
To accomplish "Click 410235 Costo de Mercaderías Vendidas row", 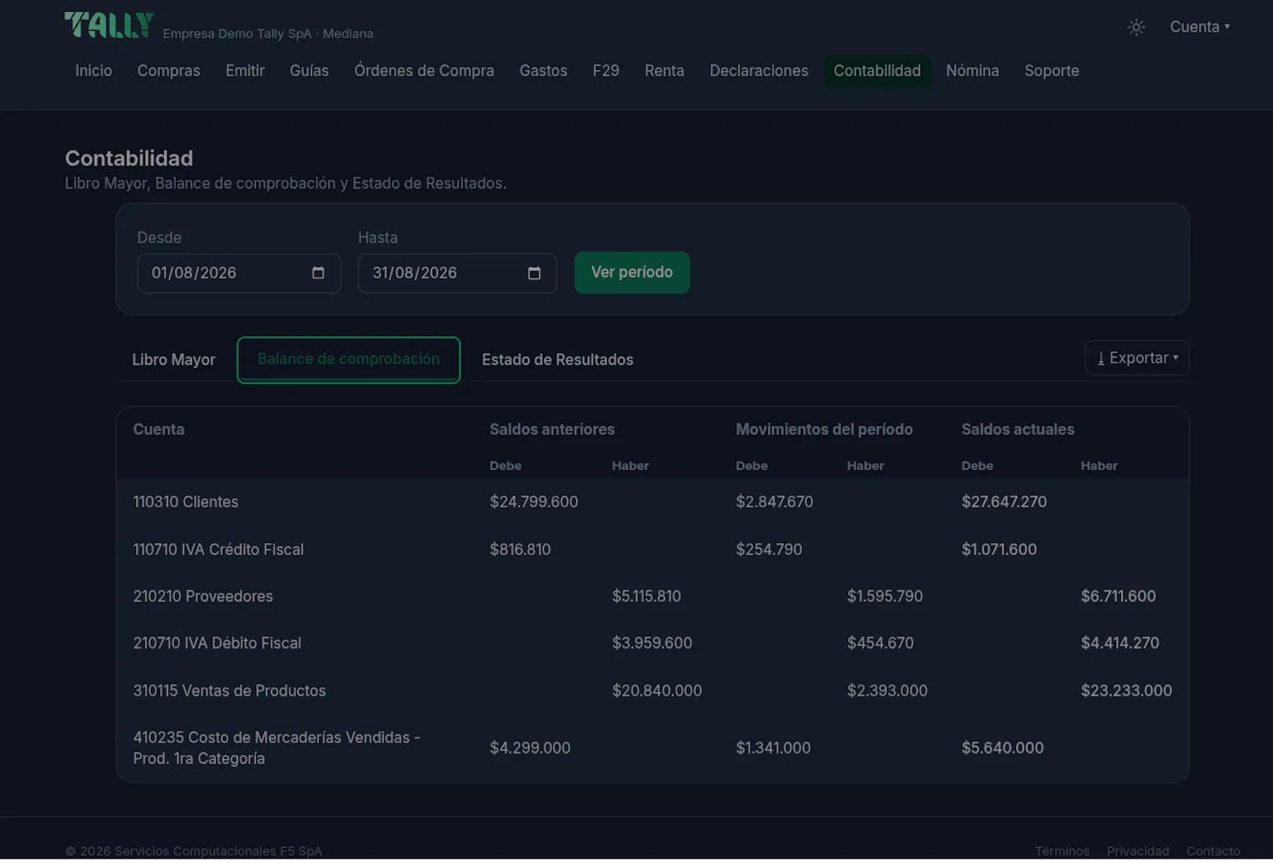I will click(652, 748).
